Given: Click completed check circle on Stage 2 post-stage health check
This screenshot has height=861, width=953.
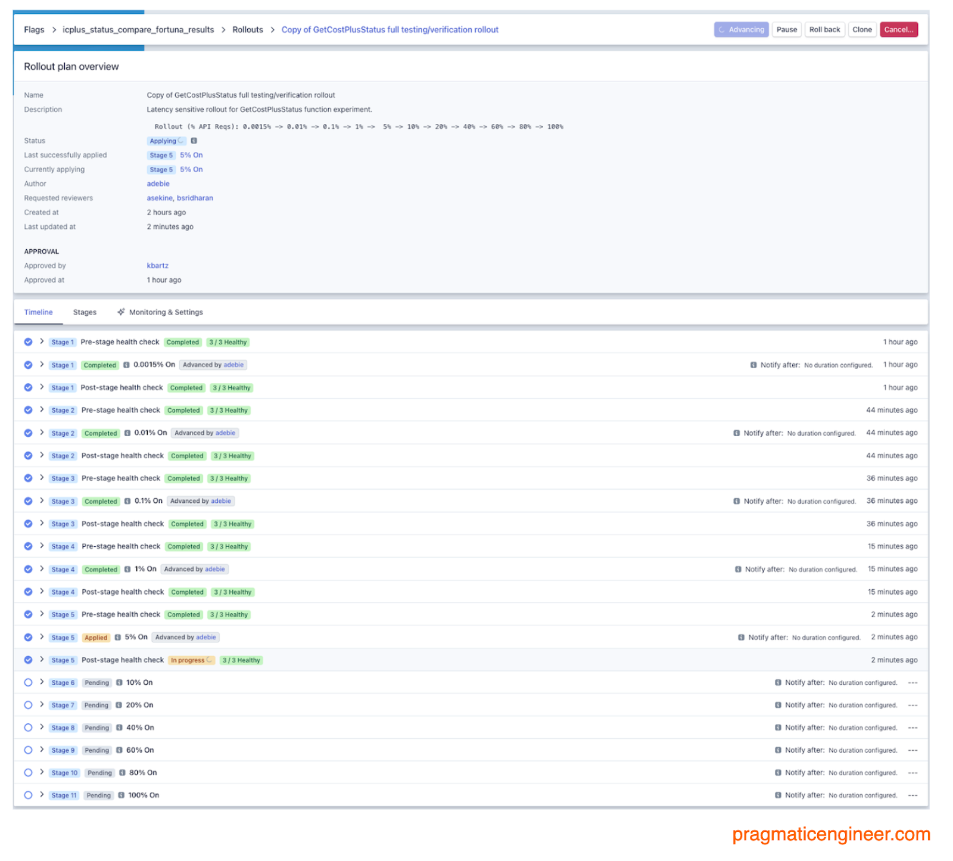Looking at the screenshot, I should click(x=28, y=456).
